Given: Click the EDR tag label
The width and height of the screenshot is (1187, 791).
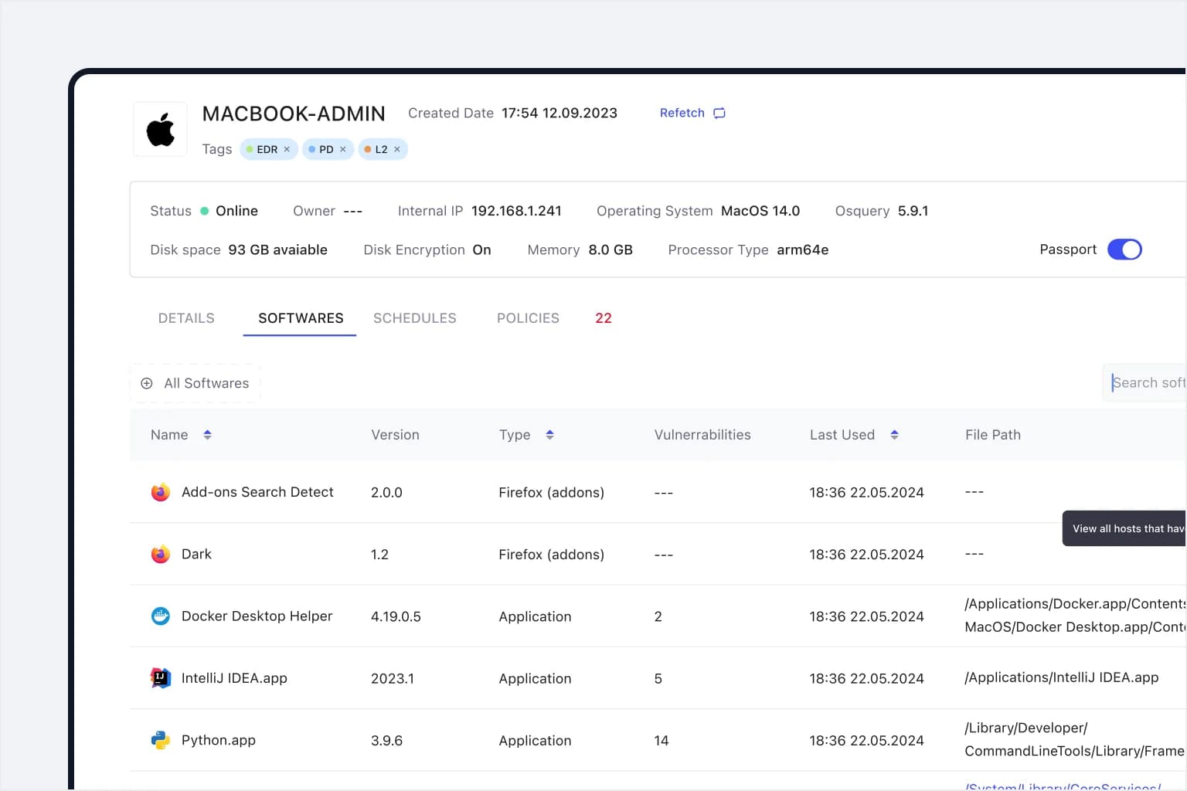Looking at the screenshot, I should tap(267, 149).
